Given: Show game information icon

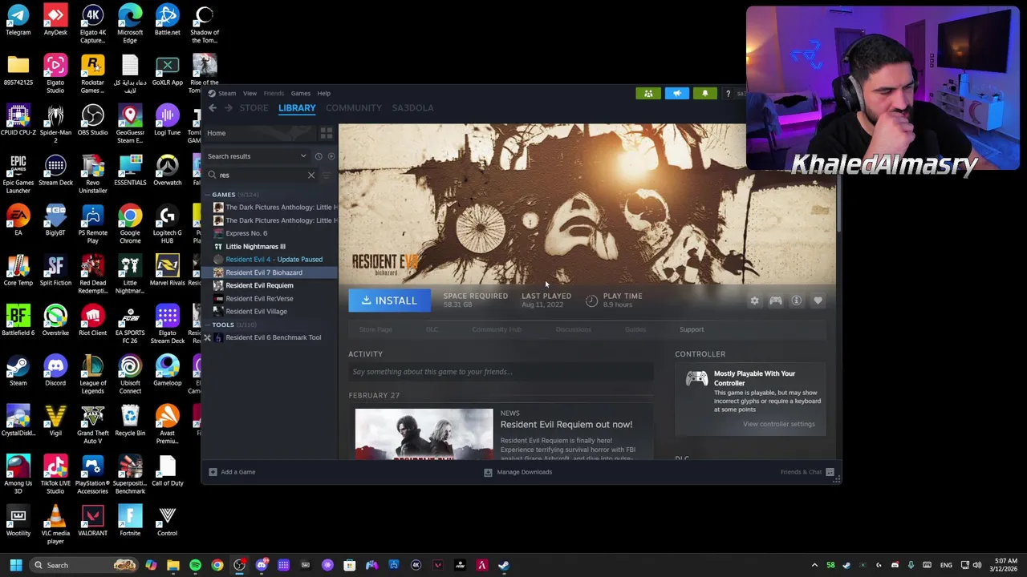Looking at the screenshot, I should pos(796,301).
